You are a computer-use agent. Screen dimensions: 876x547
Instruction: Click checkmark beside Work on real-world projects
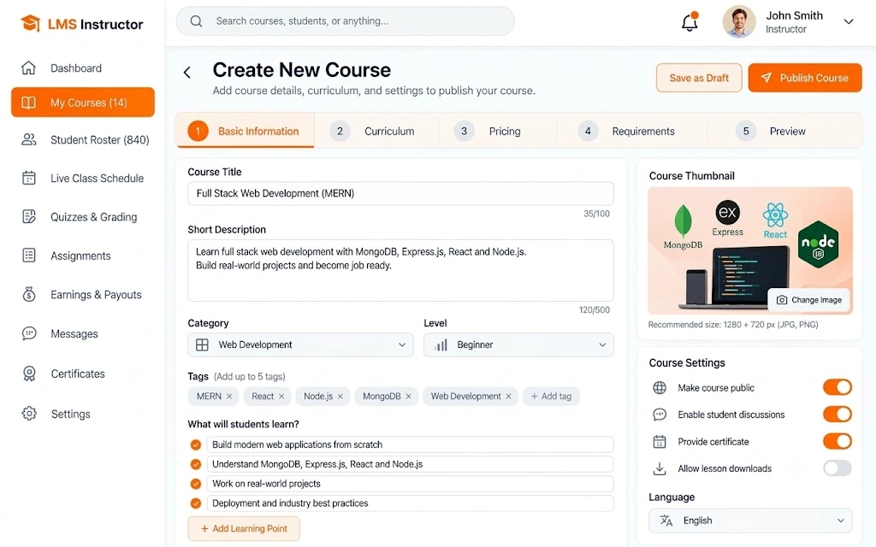[196, 484]
